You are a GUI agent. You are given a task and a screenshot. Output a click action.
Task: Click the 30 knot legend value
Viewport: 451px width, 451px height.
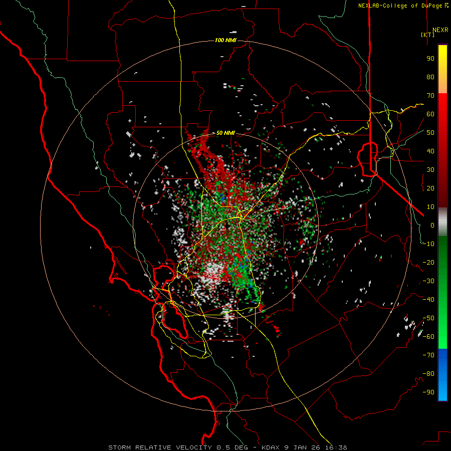(430, 170)
